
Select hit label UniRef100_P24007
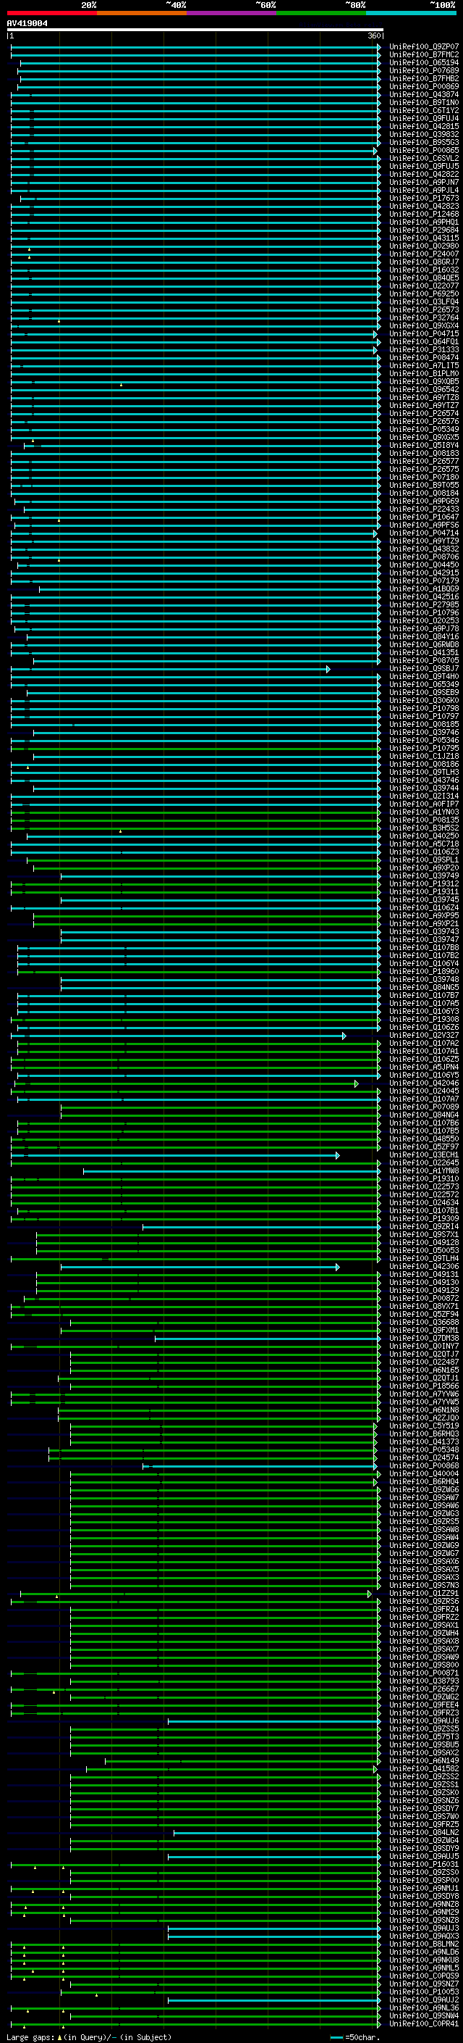click(424, 254)
